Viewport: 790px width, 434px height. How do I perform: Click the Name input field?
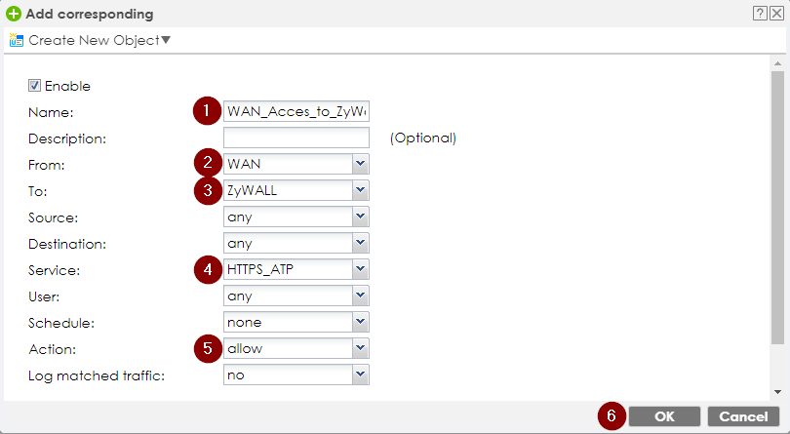point(296,111)
